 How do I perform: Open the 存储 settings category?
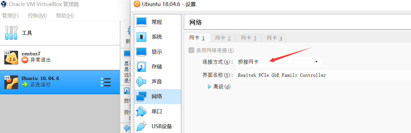coord(158,67)
